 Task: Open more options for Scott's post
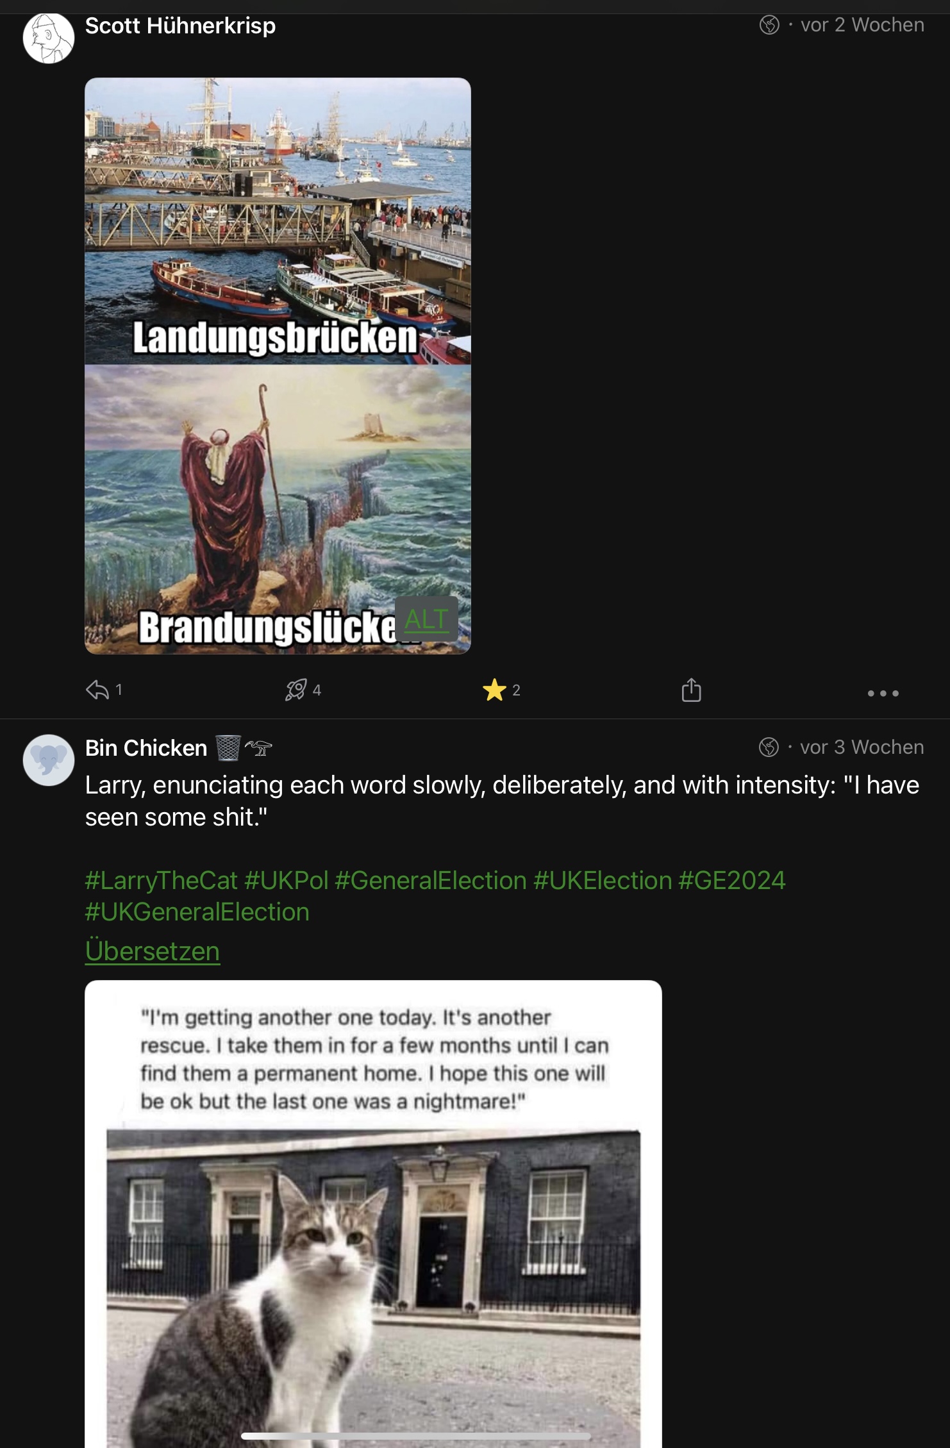coord(883,693)
